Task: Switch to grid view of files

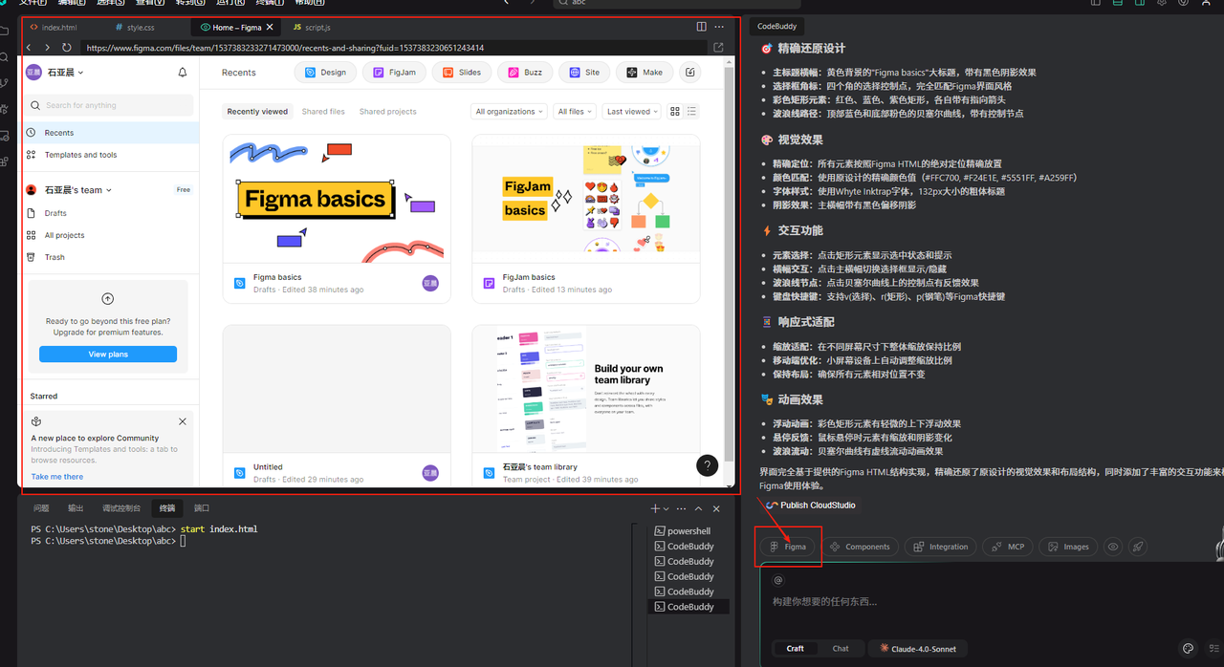Action: pyautogui.click(x=675, y=112)
